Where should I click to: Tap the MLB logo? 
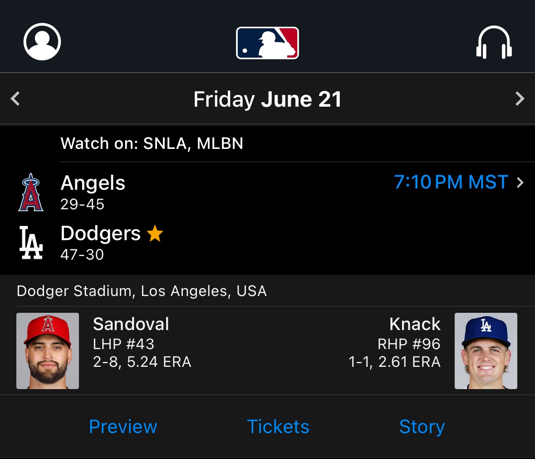coord(268,43)
